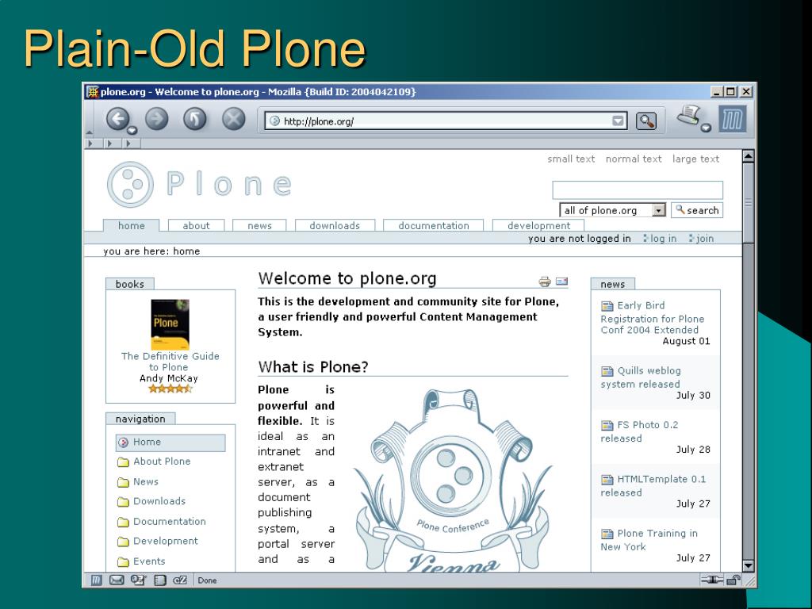Screen dimensions: 812x609
Task: Stop page loading with the Stop button
Action: point(234,119)
